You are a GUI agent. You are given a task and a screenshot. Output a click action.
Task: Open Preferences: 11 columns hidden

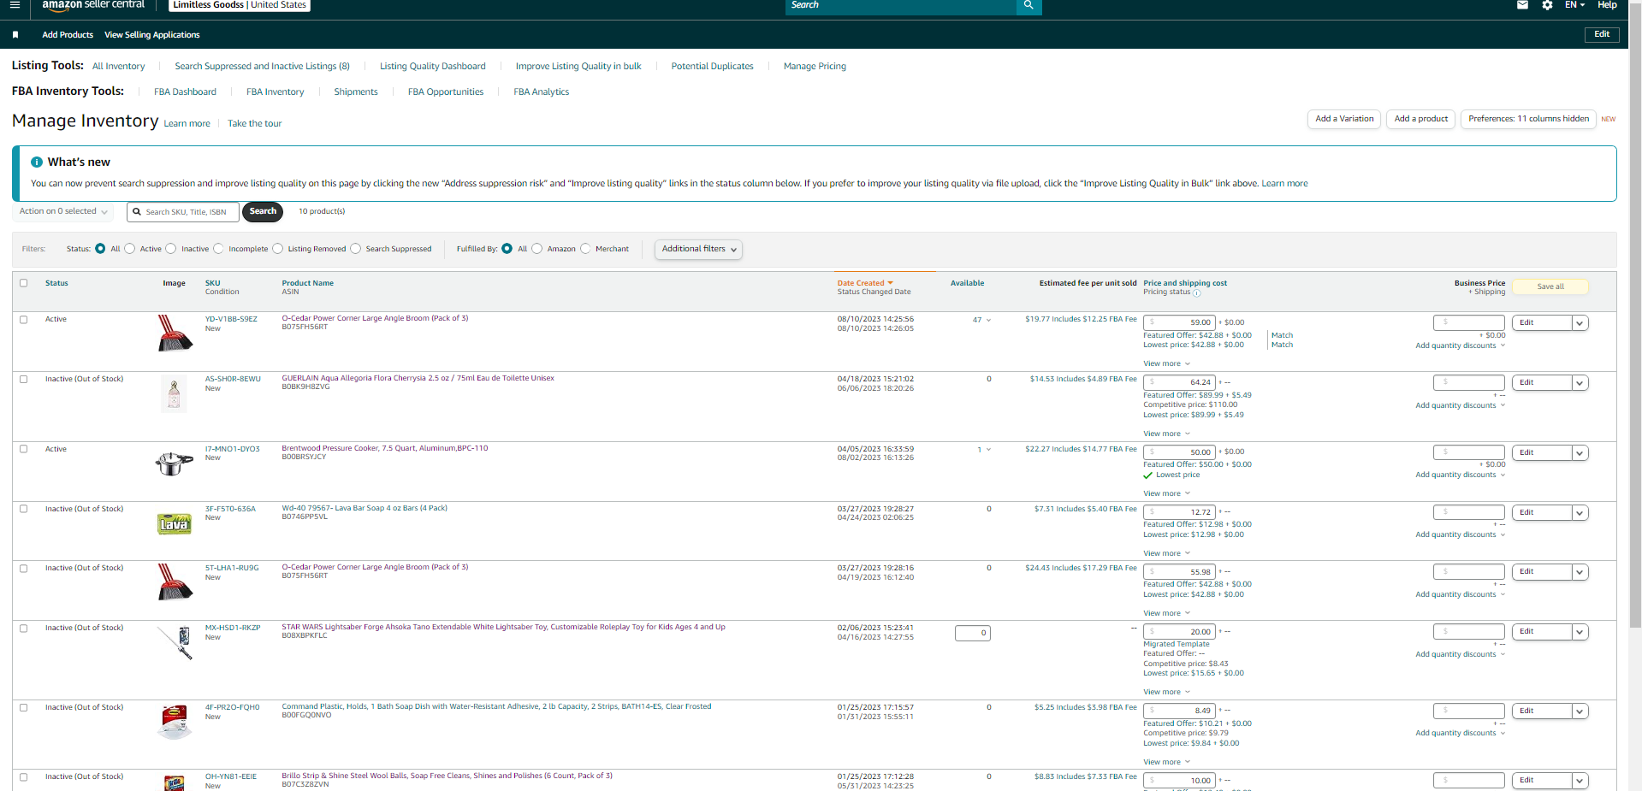click(x=1529, y=119)
